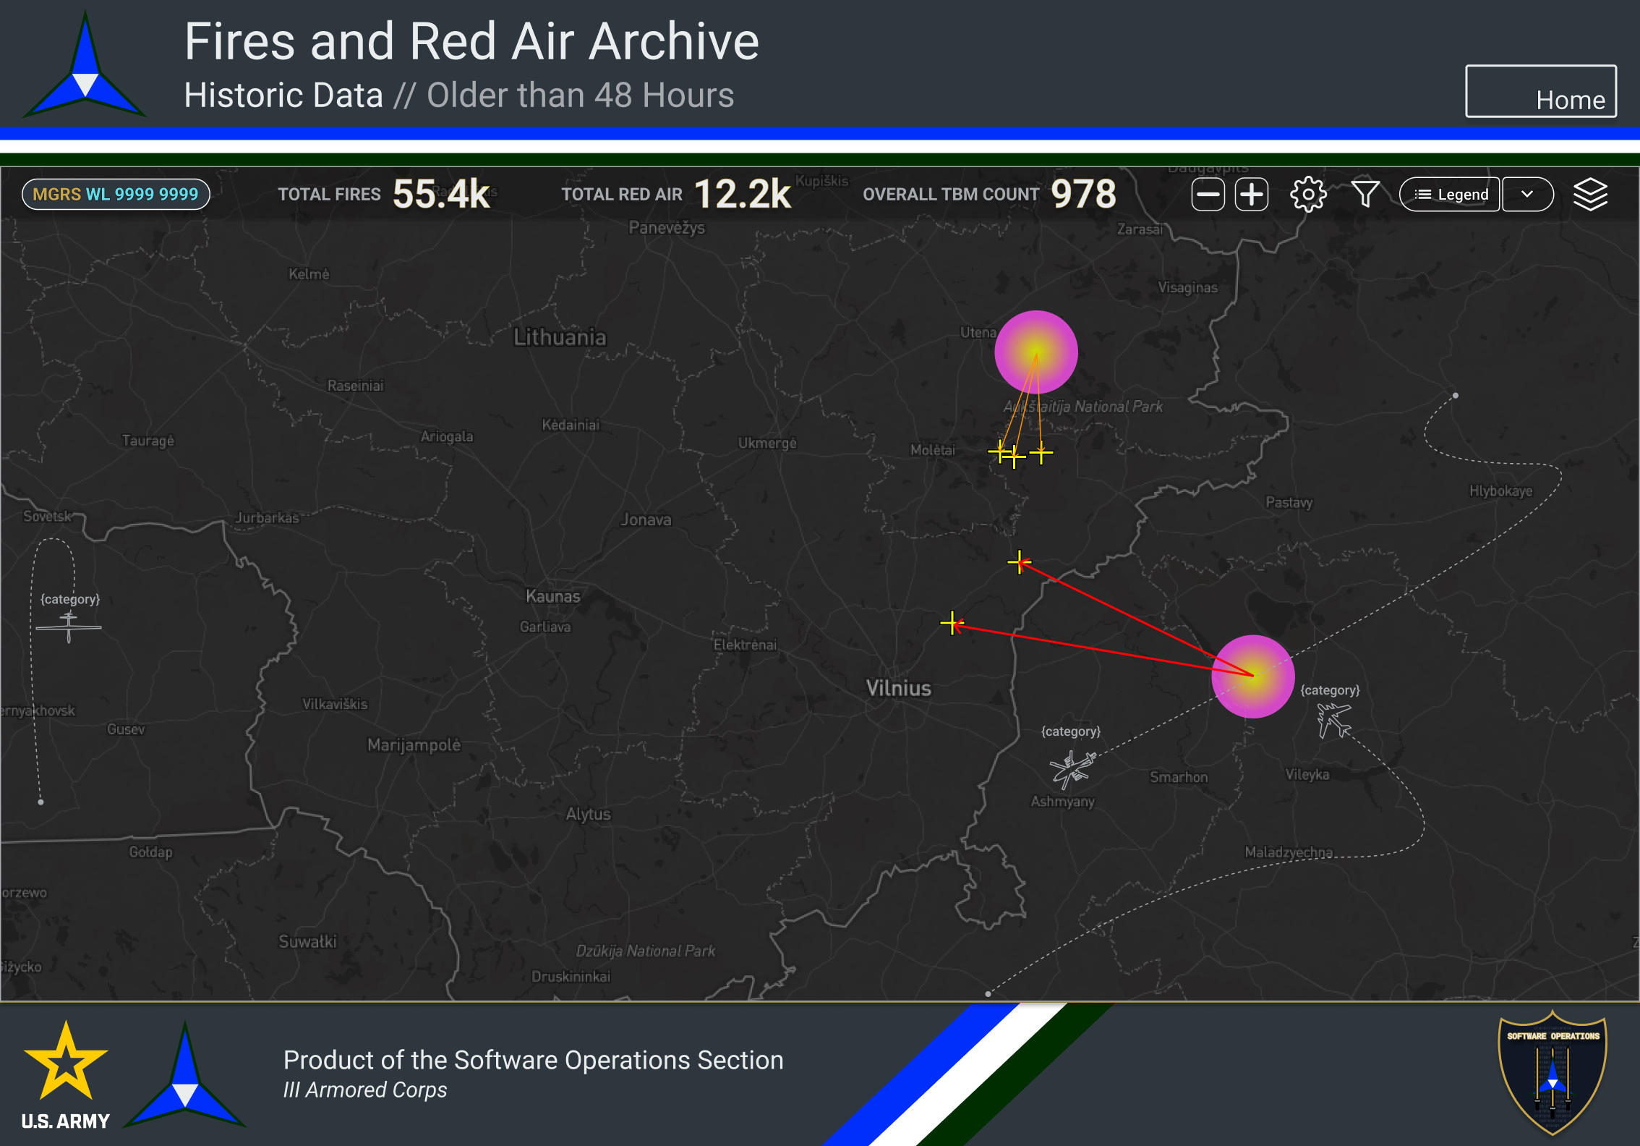The image size is (1640, 1146).
Task: Click the Total Fires 55.4k counter
Action: 441,194
